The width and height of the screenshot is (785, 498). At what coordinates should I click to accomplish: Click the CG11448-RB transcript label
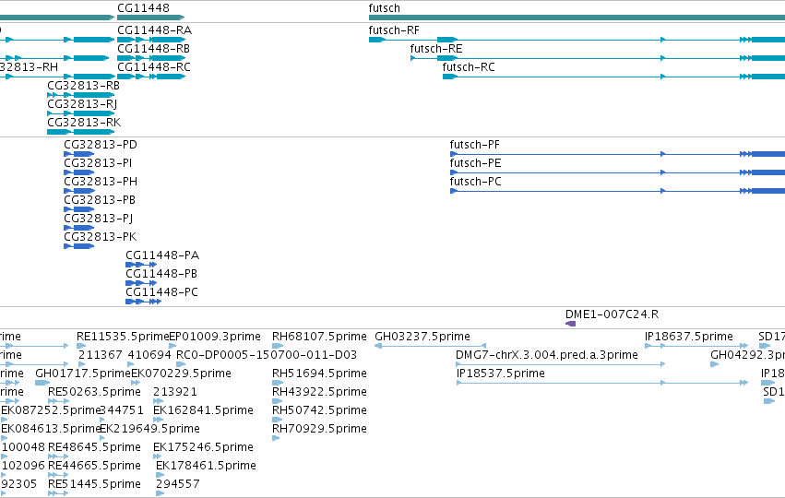(154, 49)
